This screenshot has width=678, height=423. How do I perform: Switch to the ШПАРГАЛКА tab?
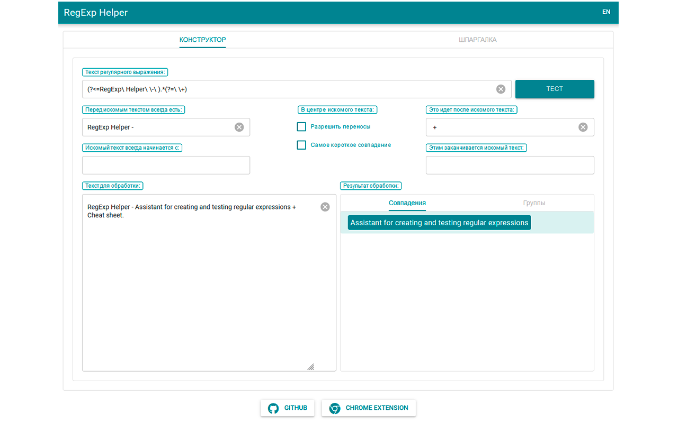point(477,40)
